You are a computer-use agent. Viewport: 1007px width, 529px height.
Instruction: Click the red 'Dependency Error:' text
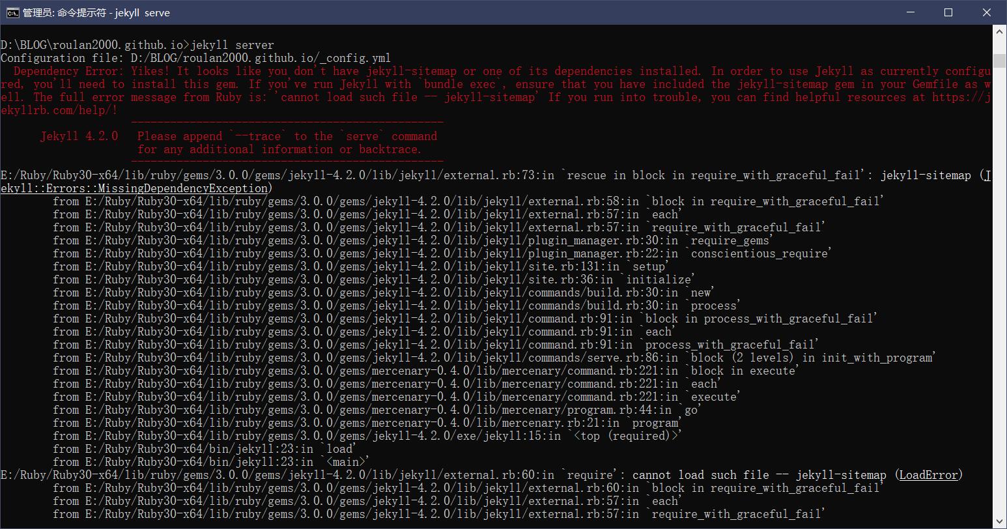click(68, 71)
